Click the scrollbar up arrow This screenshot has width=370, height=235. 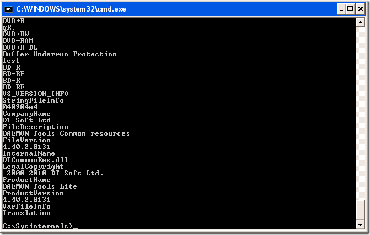360,23
